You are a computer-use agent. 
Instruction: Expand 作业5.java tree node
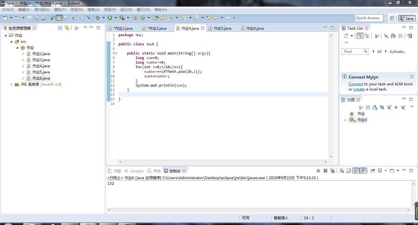click(23, 72)
